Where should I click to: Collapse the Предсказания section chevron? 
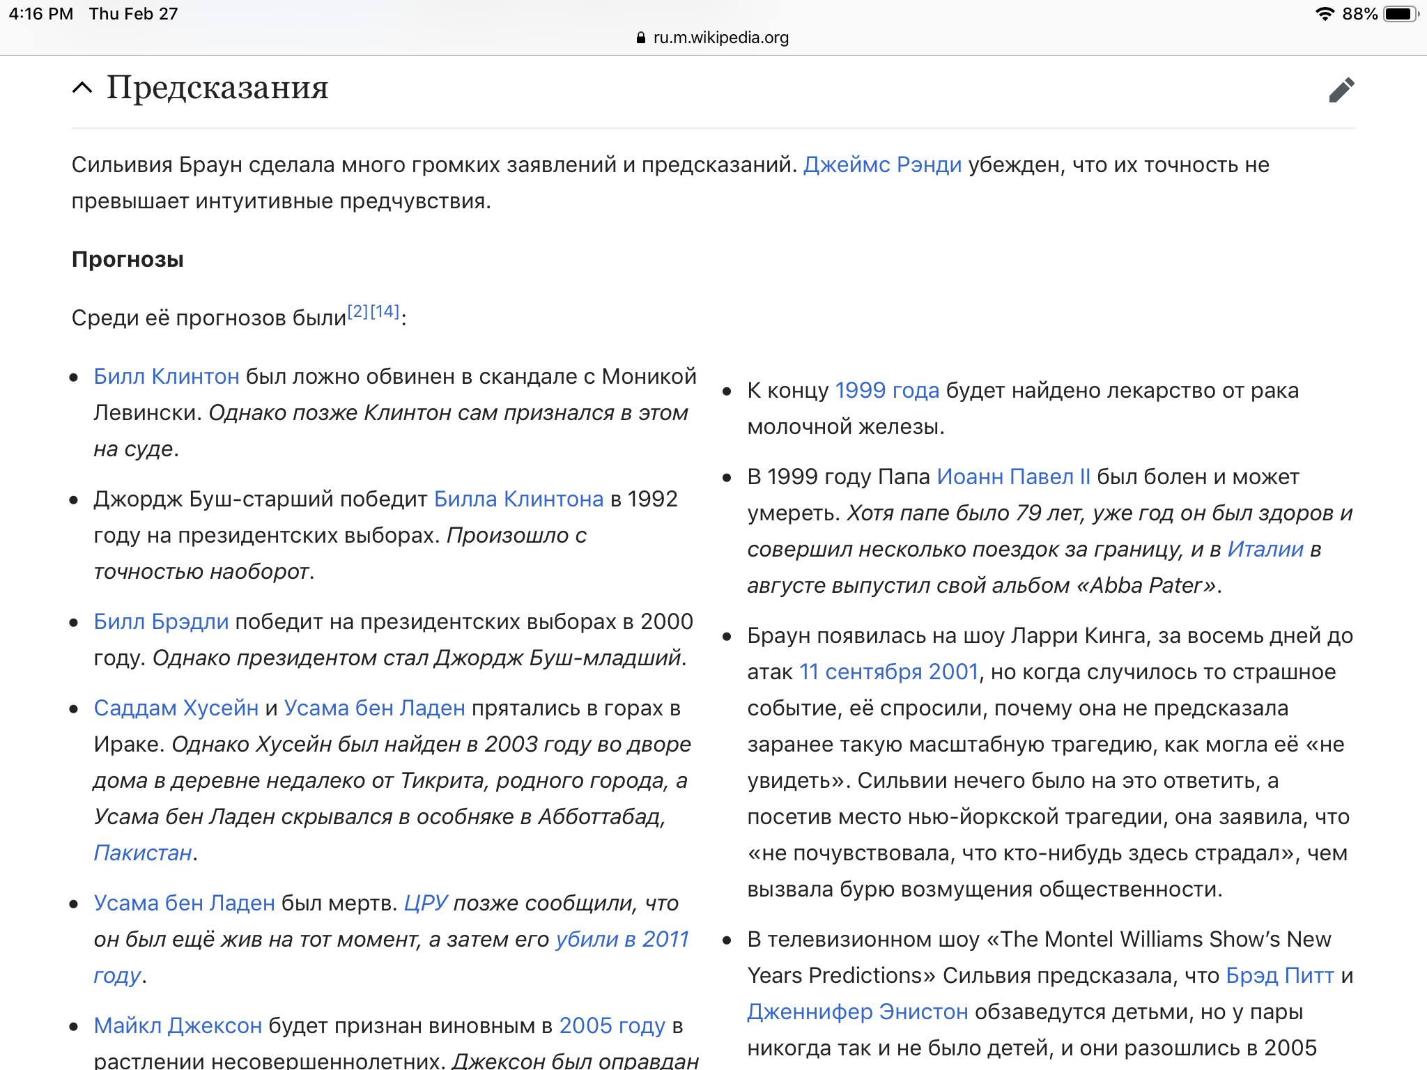[82, 88]
